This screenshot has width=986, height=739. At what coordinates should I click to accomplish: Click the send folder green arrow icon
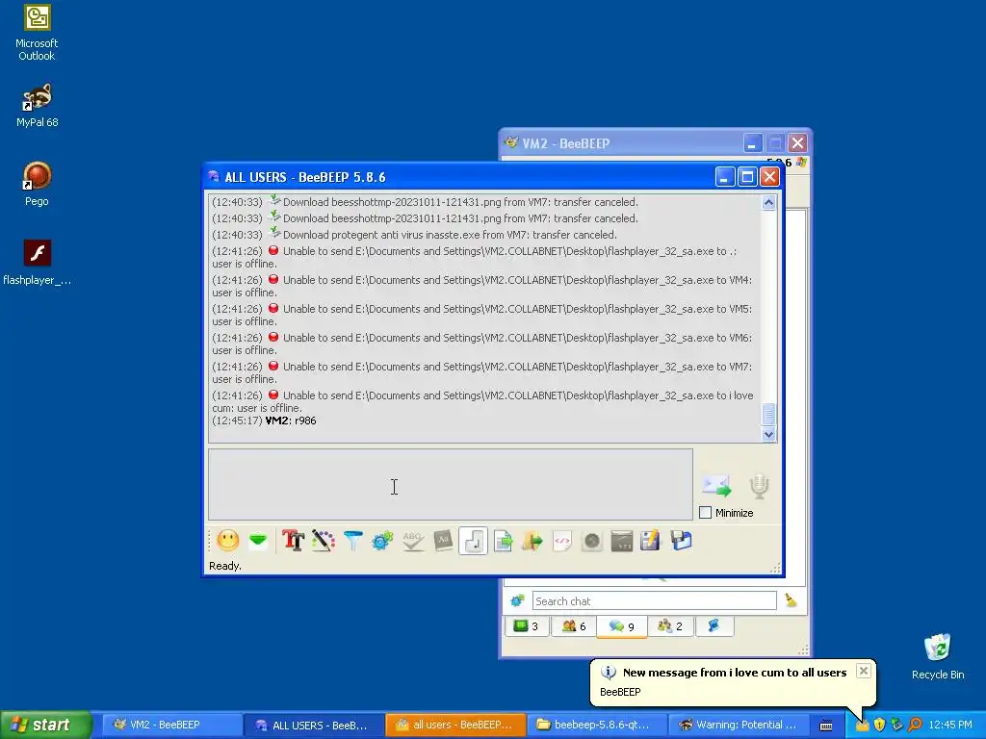pos(532,541)
